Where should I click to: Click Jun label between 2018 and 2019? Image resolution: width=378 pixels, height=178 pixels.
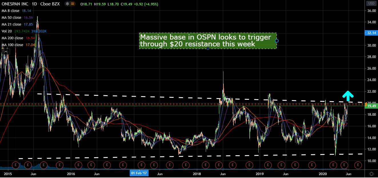click(223, 173)
